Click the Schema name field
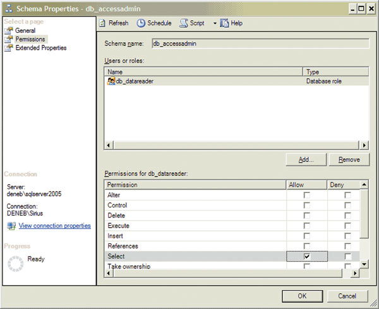Image resolution: width=379 pixels, height=309 pixels. (x=260, y=44)
